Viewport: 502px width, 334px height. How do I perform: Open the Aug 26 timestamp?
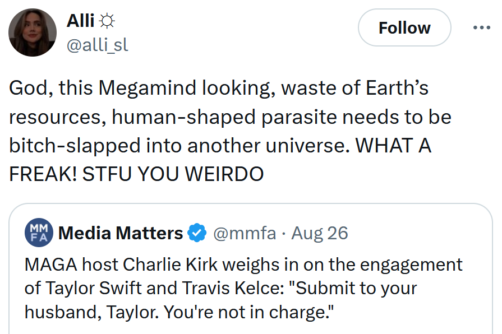[319, 233]
